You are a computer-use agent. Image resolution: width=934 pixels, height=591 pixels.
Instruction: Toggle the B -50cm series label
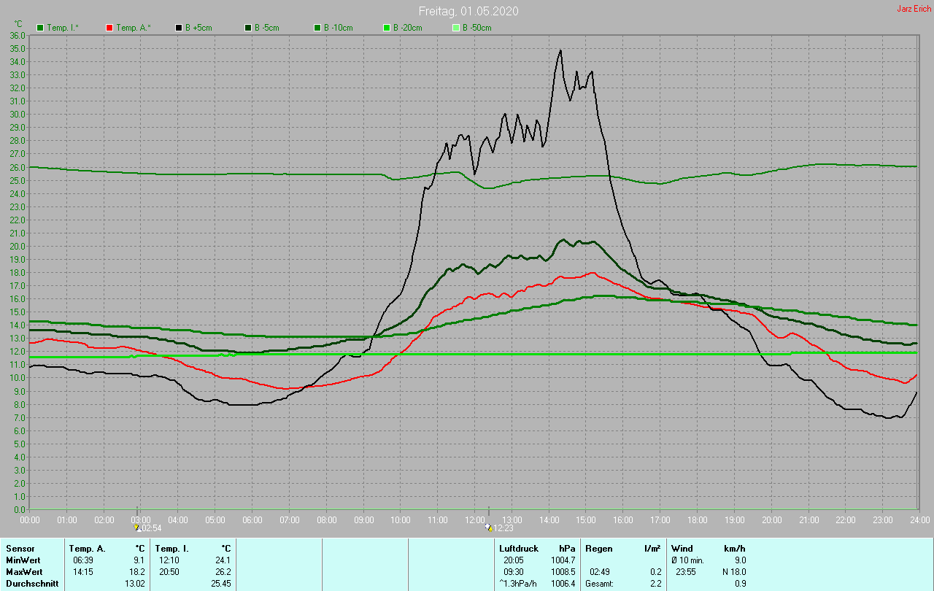[x=476, y=28]
